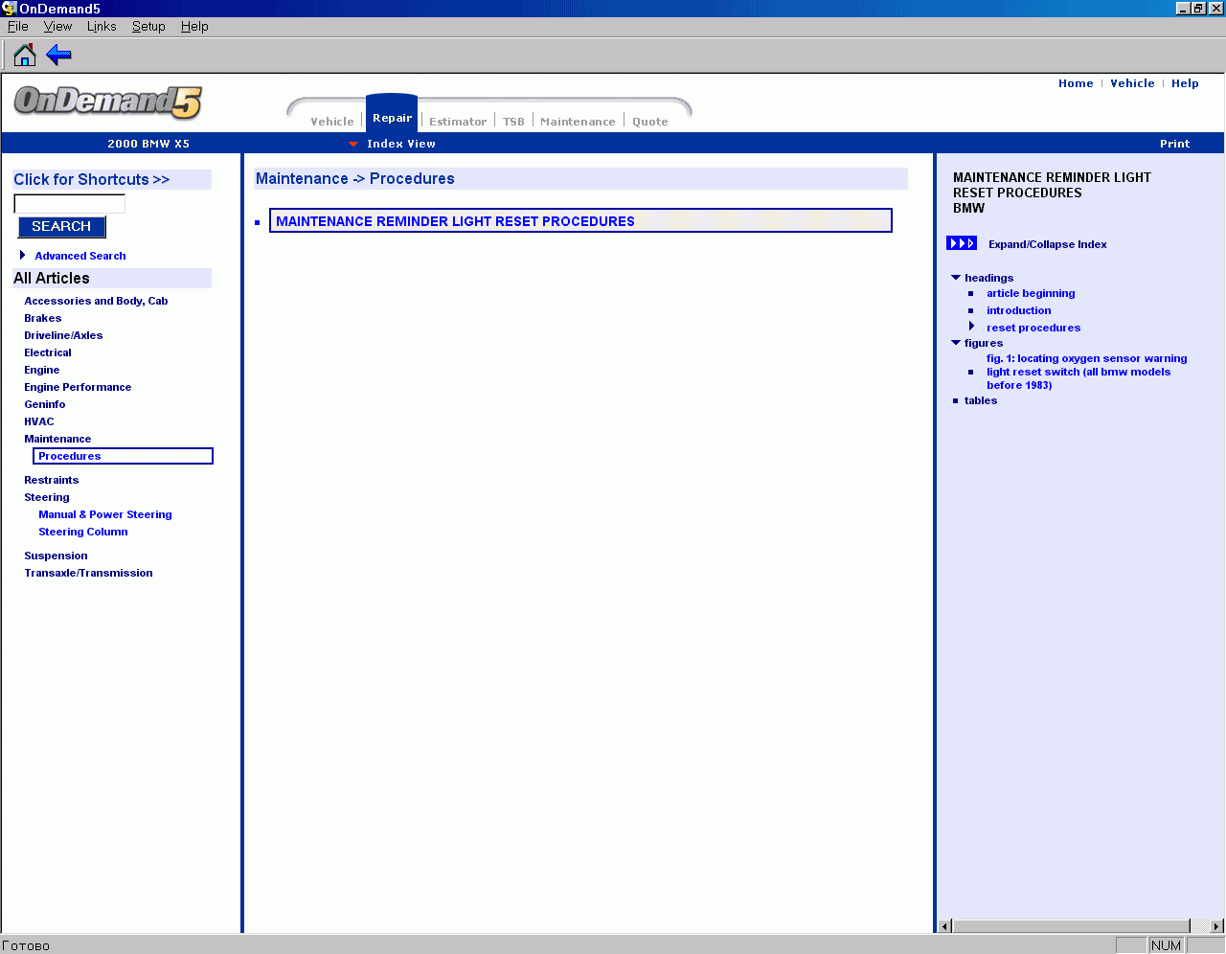Click the horizontal scrollbar right arrow
The image size is (1226, 954).
[x=1216, y=926]
